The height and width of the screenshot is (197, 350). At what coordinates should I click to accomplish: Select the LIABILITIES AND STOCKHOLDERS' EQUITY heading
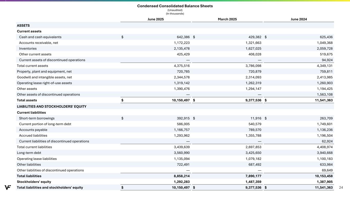(x=52, y=106)
